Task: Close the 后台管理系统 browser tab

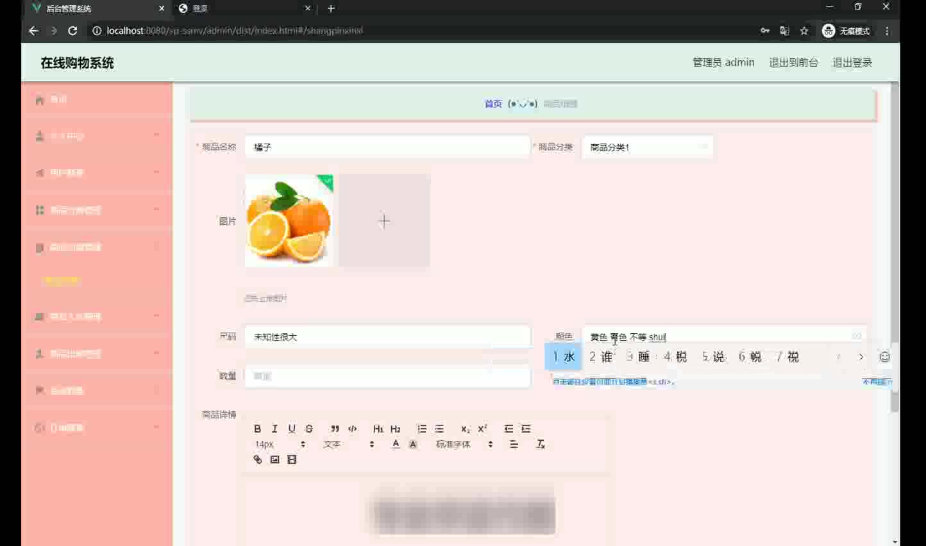Action: point(162,8)
